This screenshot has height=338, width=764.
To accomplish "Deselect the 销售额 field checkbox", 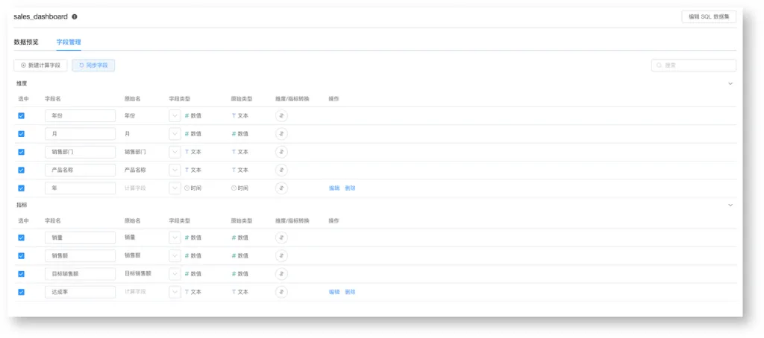I will pyautogui.click(x=22, y=256).
